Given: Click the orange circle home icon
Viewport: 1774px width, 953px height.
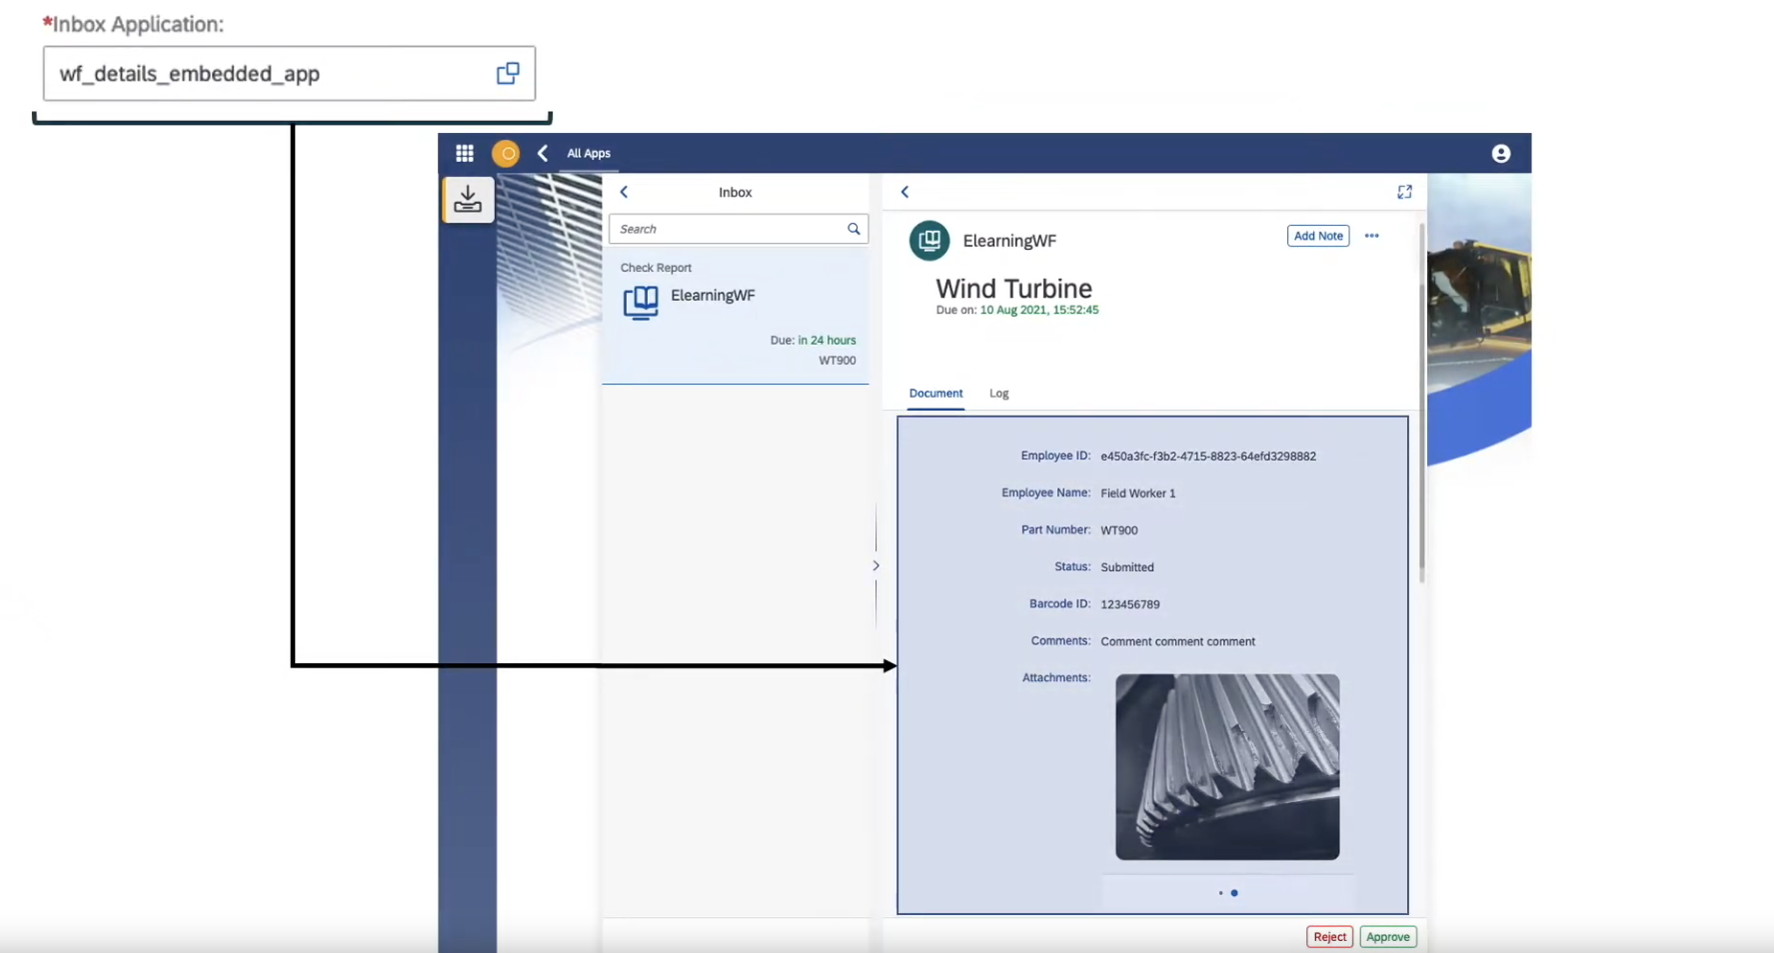Looking at the screenshot, I should [506, 153].
